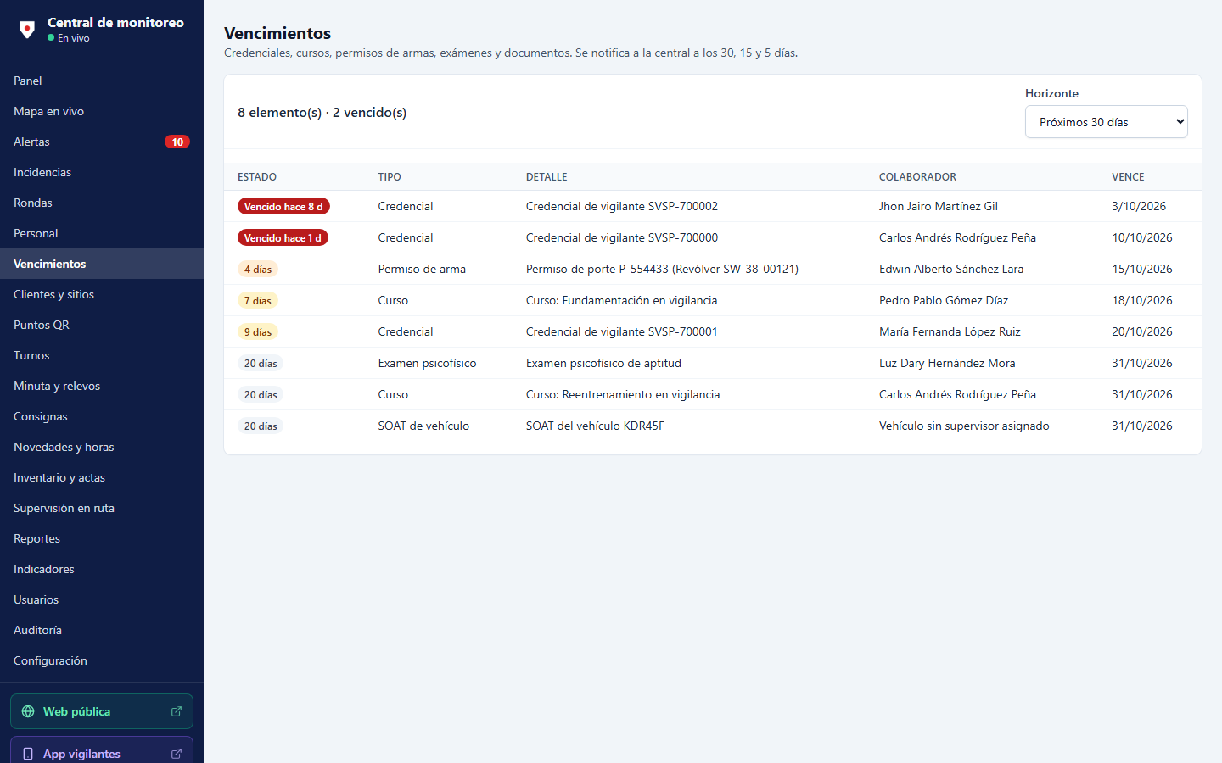Go to Reportes section
1222x763 pixels.
tap(102, 538)
